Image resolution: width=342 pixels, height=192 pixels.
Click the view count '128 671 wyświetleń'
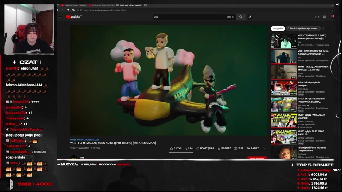(80, 148)
